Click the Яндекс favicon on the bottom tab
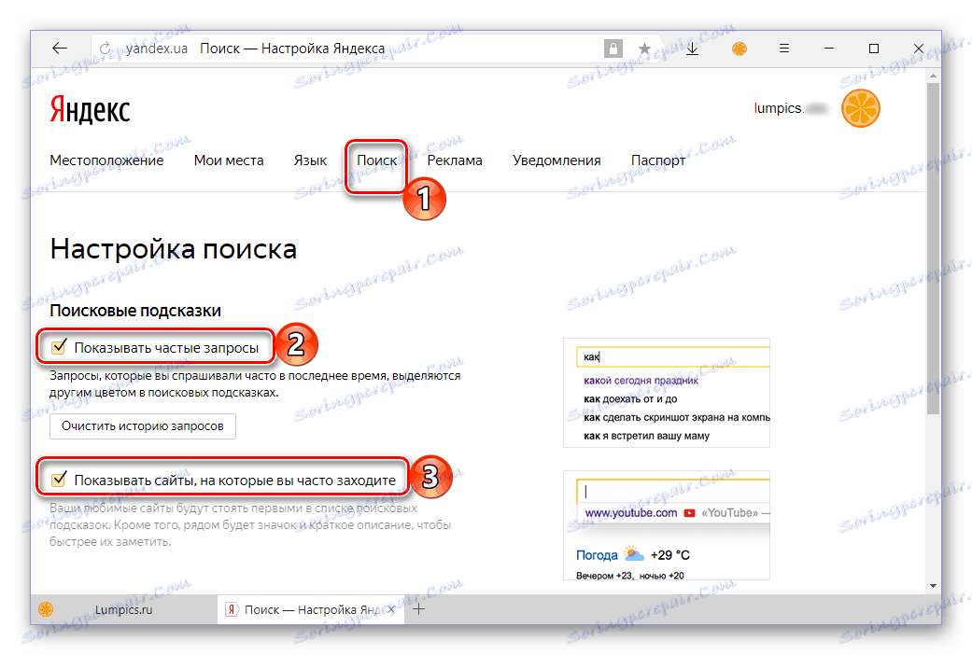972x655 pixels. [x=232, y=610]
